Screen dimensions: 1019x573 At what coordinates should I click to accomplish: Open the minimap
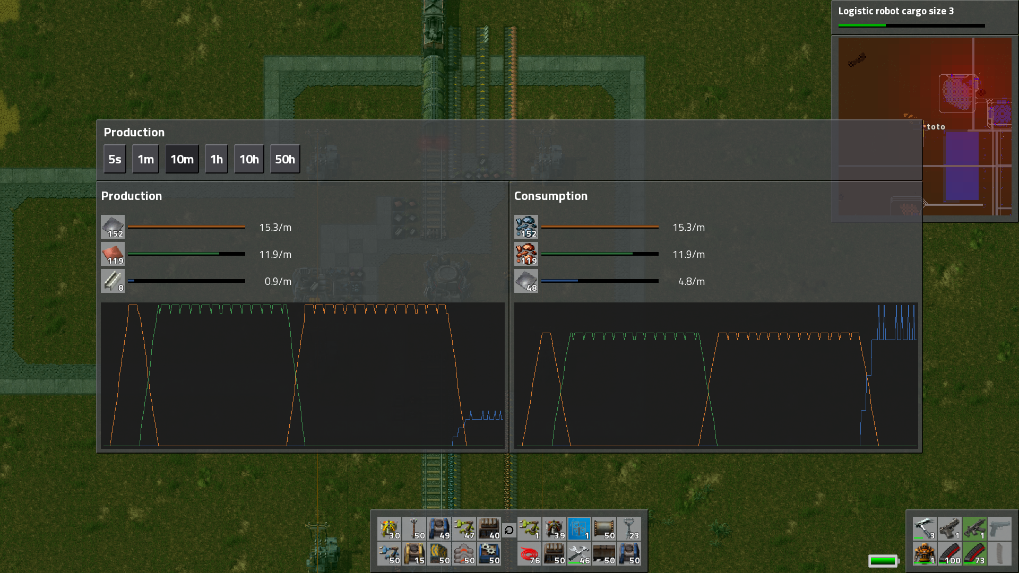(925, 126)
